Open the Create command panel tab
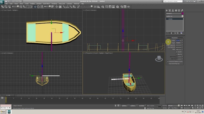Image resolution: width=204 pixels, height=114 pixels. [167, 10]
